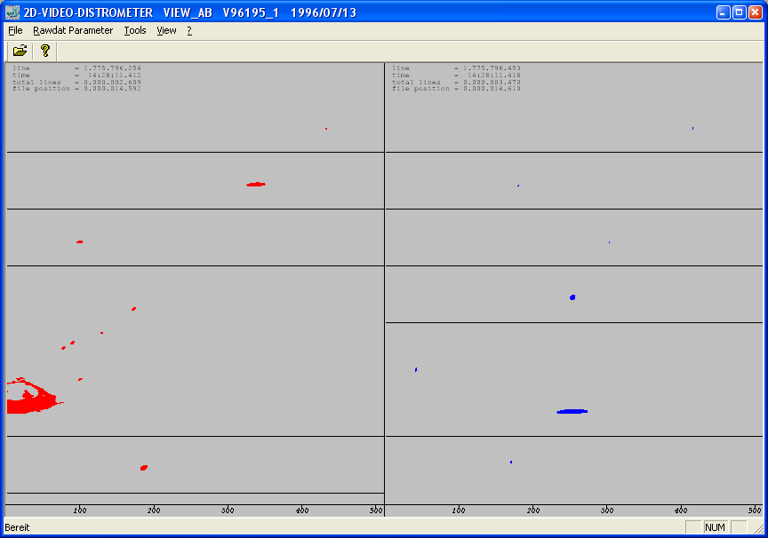This screenshot has width=768, height=538.
Task: Click the large red blob in left panel
Action: (32, 397)
